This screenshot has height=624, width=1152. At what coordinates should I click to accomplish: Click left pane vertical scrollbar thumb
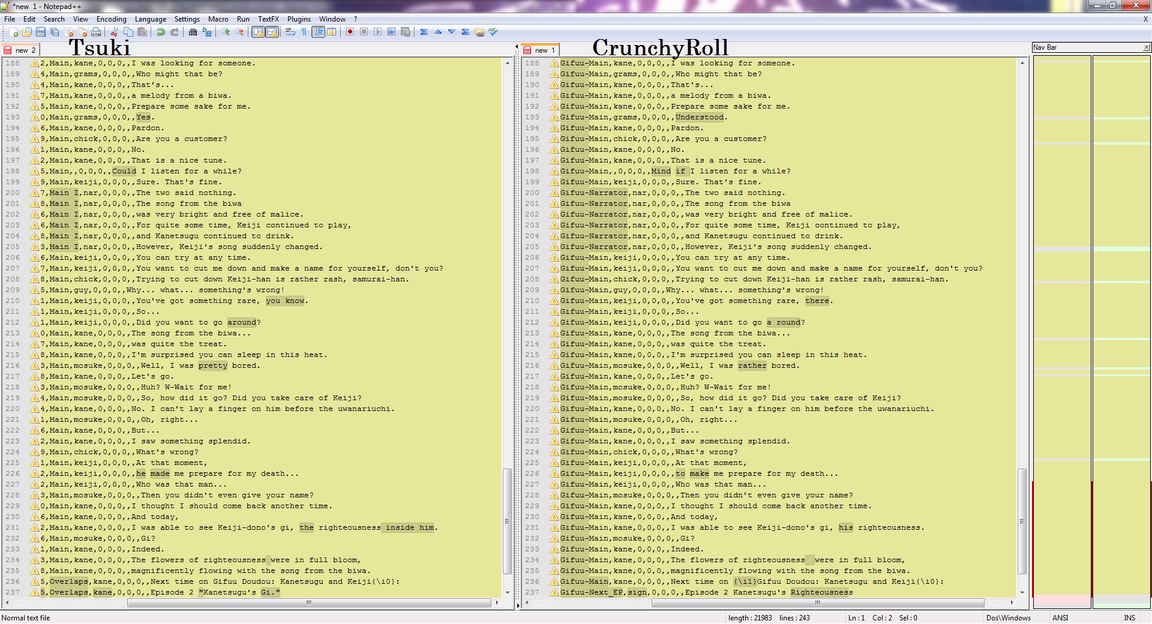pos(507,521)
